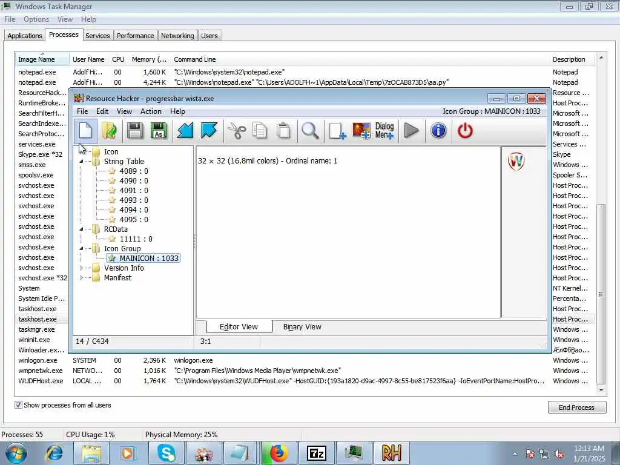Collapse the String Table tree node
The image size is (620, 465).
[x=81, y=161]
